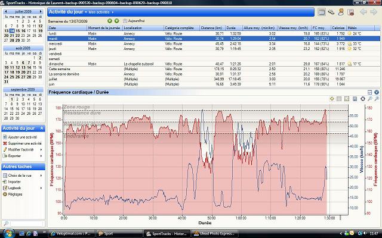Zoom out the chart with magnifier minus
Viewport: 382px width, 238px height.
(x=370, y=99)
